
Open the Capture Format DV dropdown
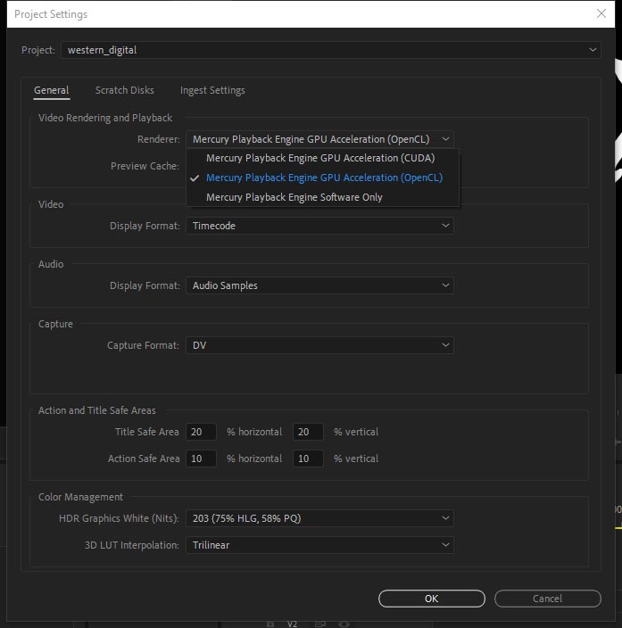319,345
